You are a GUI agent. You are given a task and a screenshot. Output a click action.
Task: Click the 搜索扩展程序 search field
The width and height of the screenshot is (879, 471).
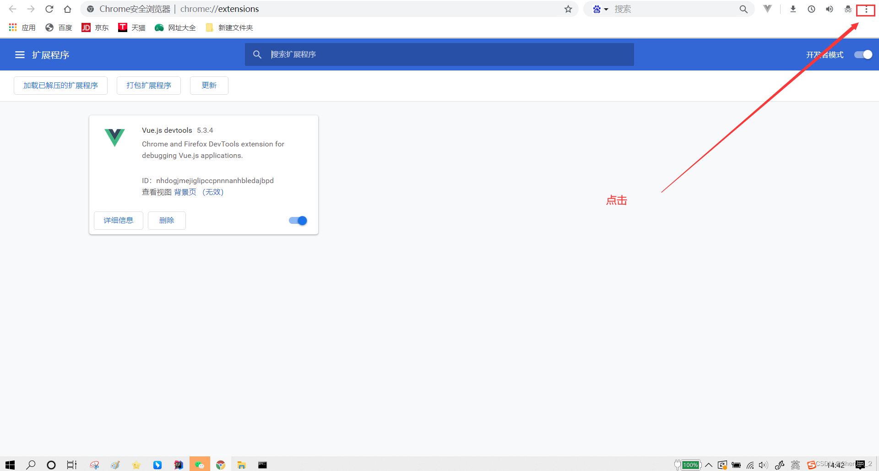click(439, 54)
